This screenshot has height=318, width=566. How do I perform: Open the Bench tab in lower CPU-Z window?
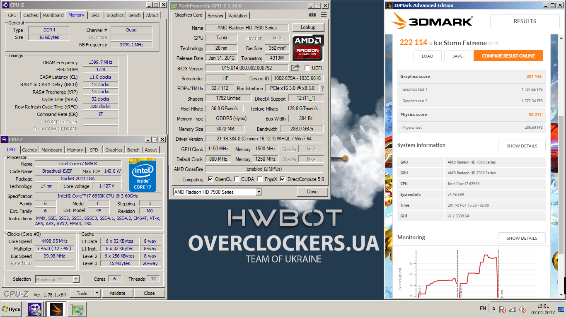[x=133, y=150]
